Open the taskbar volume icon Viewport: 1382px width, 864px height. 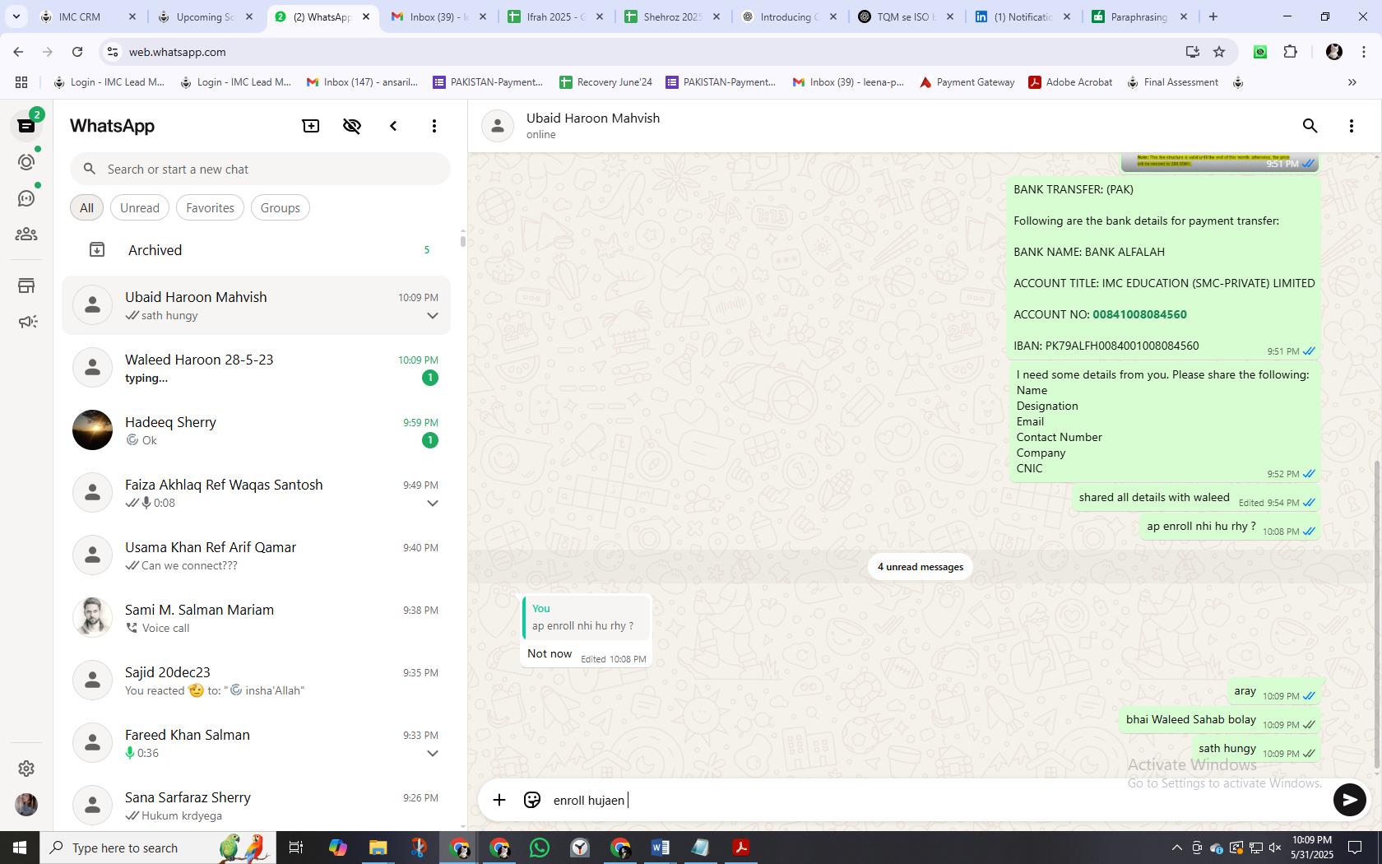(1275, 848)
